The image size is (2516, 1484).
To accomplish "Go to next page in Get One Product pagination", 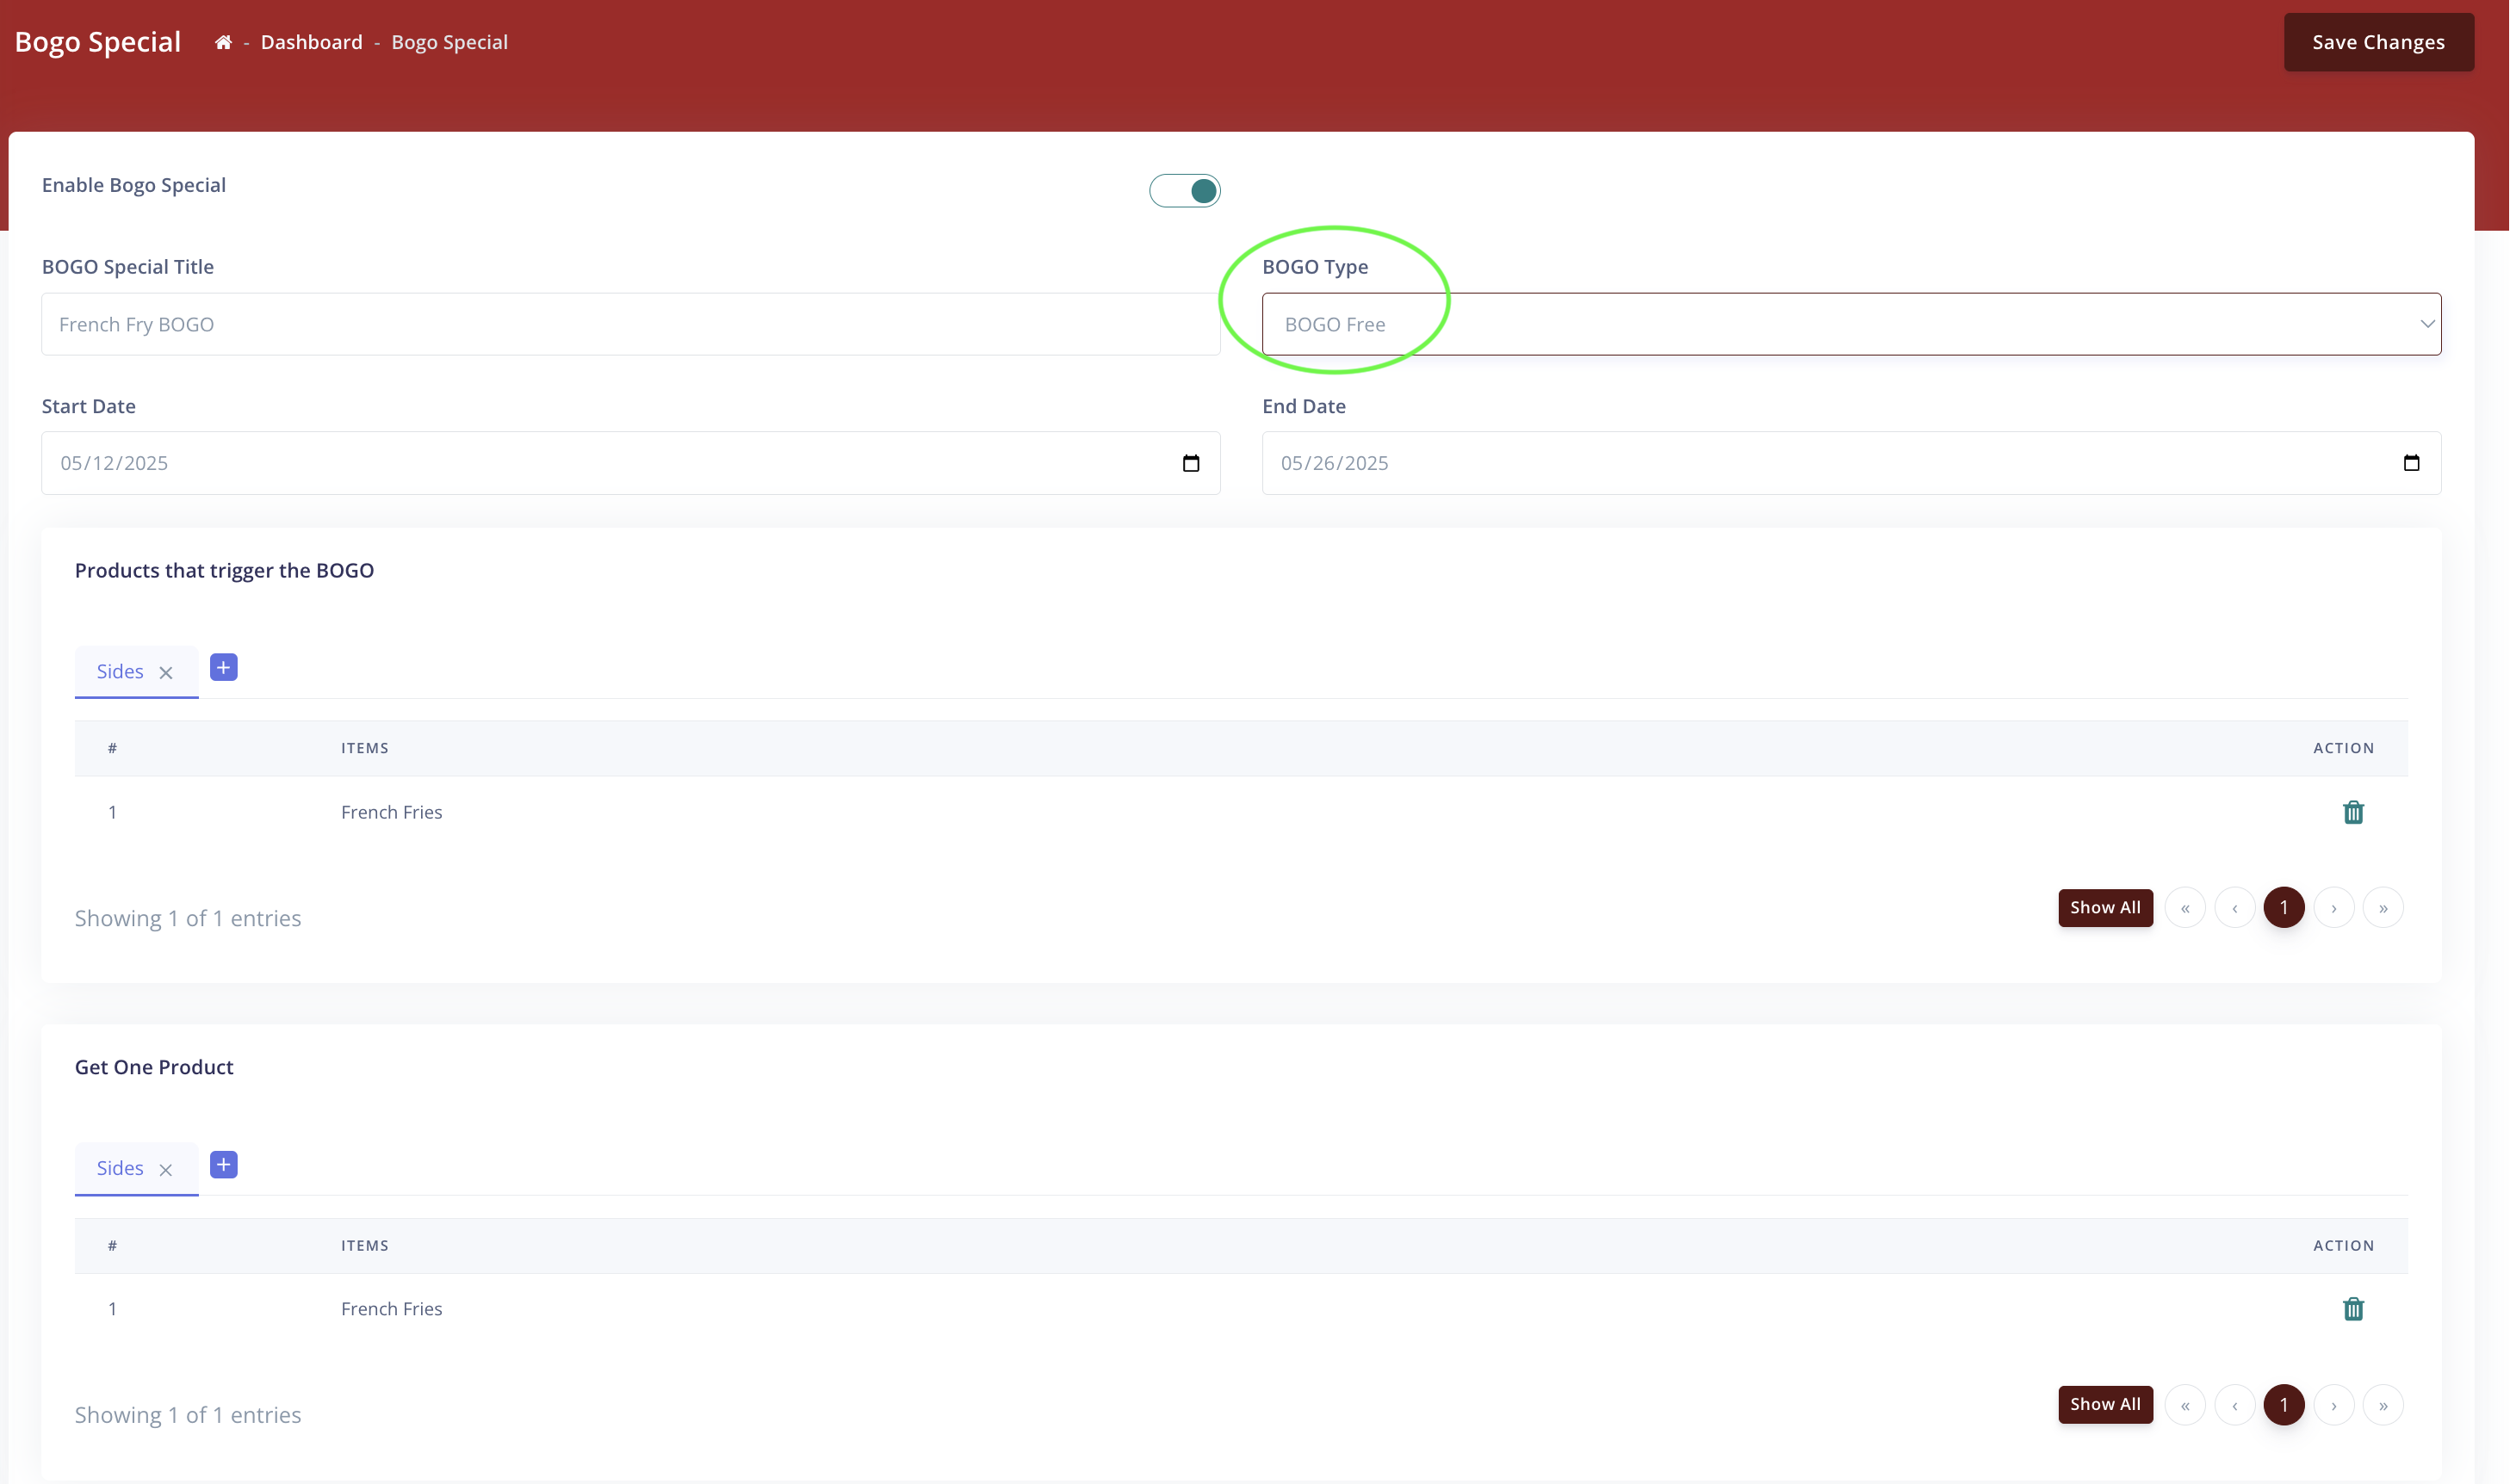I will click(x=2333, y=1405).
